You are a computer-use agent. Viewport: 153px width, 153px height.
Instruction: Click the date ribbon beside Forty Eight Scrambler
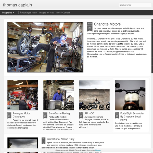(117, 115)
